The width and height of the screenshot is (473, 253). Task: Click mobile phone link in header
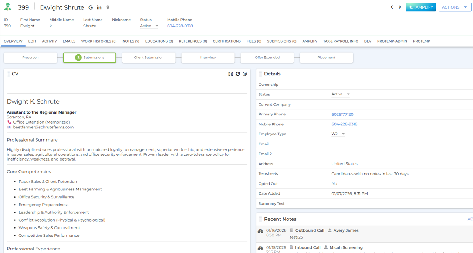[180, 26]
